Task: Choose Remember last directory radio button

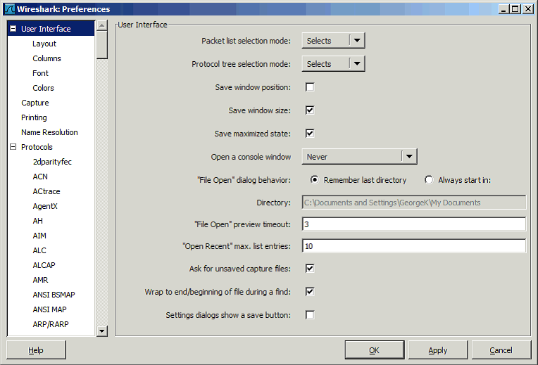Action: coord(314,179)
